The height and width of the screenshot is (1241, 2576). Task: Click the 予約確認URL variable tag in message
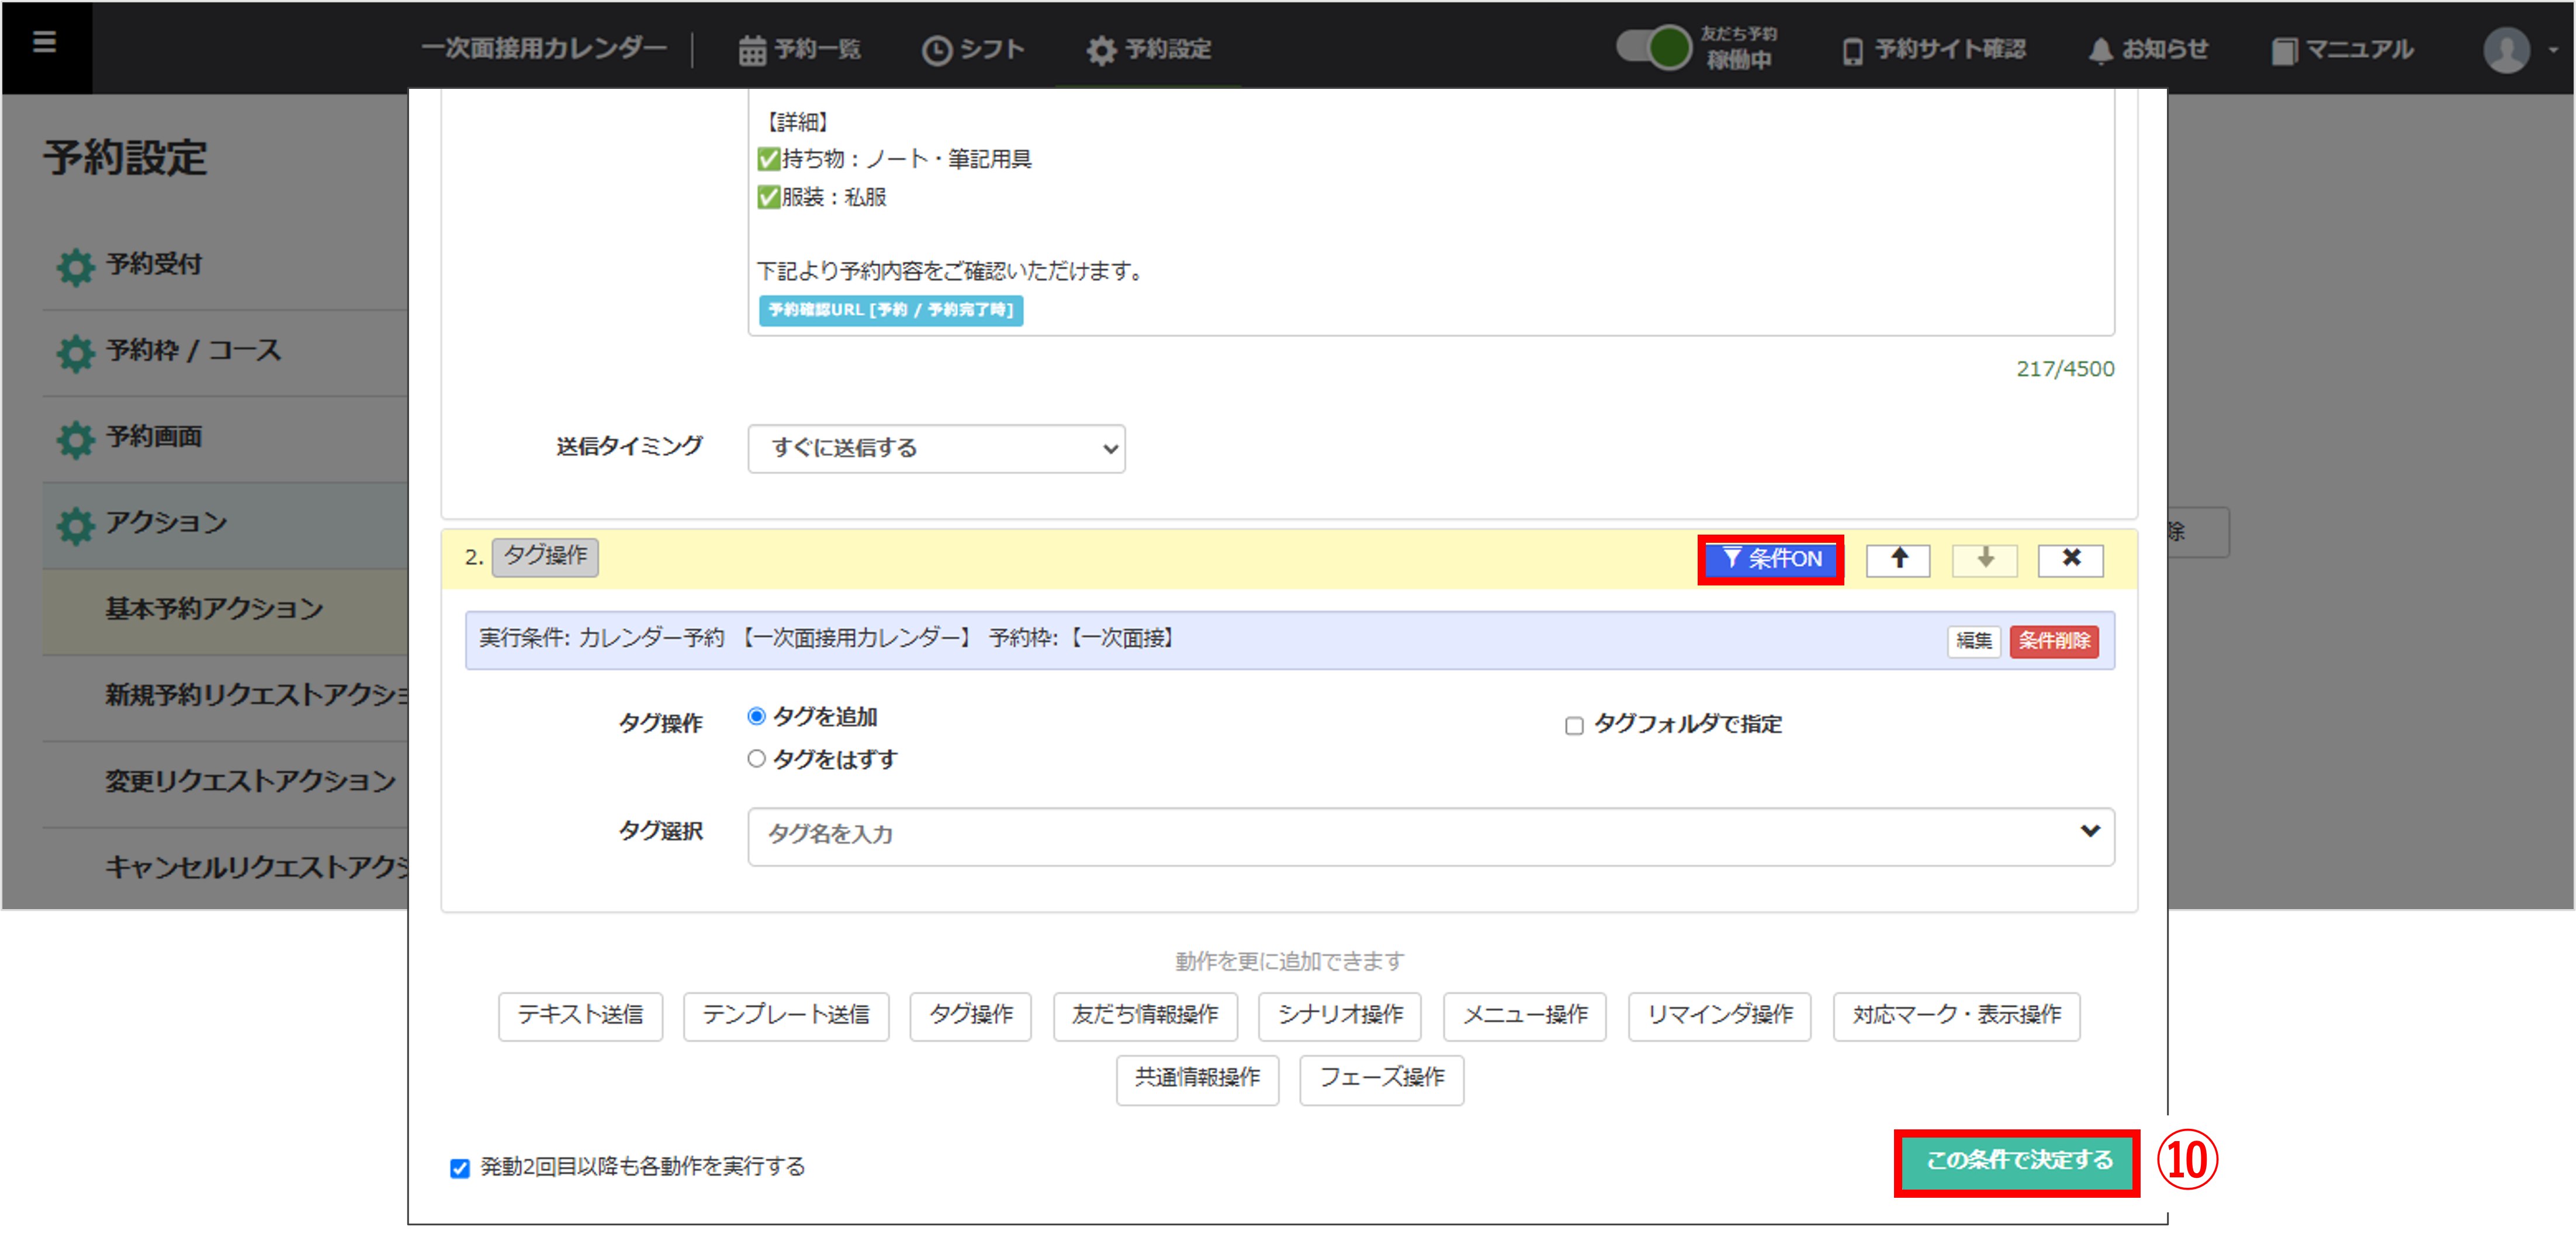[x=890, y=310]
